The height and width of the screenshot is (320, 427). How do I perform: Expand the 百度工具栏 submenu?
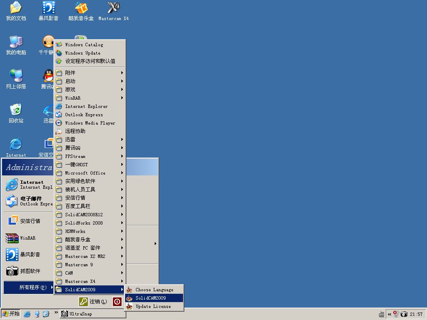tap(90, 206)
